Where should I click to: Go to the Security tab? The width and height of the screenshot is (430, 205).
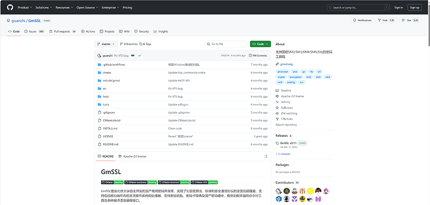(x=142, y=31)
